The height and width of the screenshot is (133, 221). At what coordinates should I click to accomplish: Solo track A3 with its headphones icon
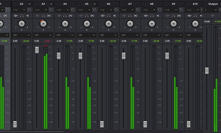[43, 16]
